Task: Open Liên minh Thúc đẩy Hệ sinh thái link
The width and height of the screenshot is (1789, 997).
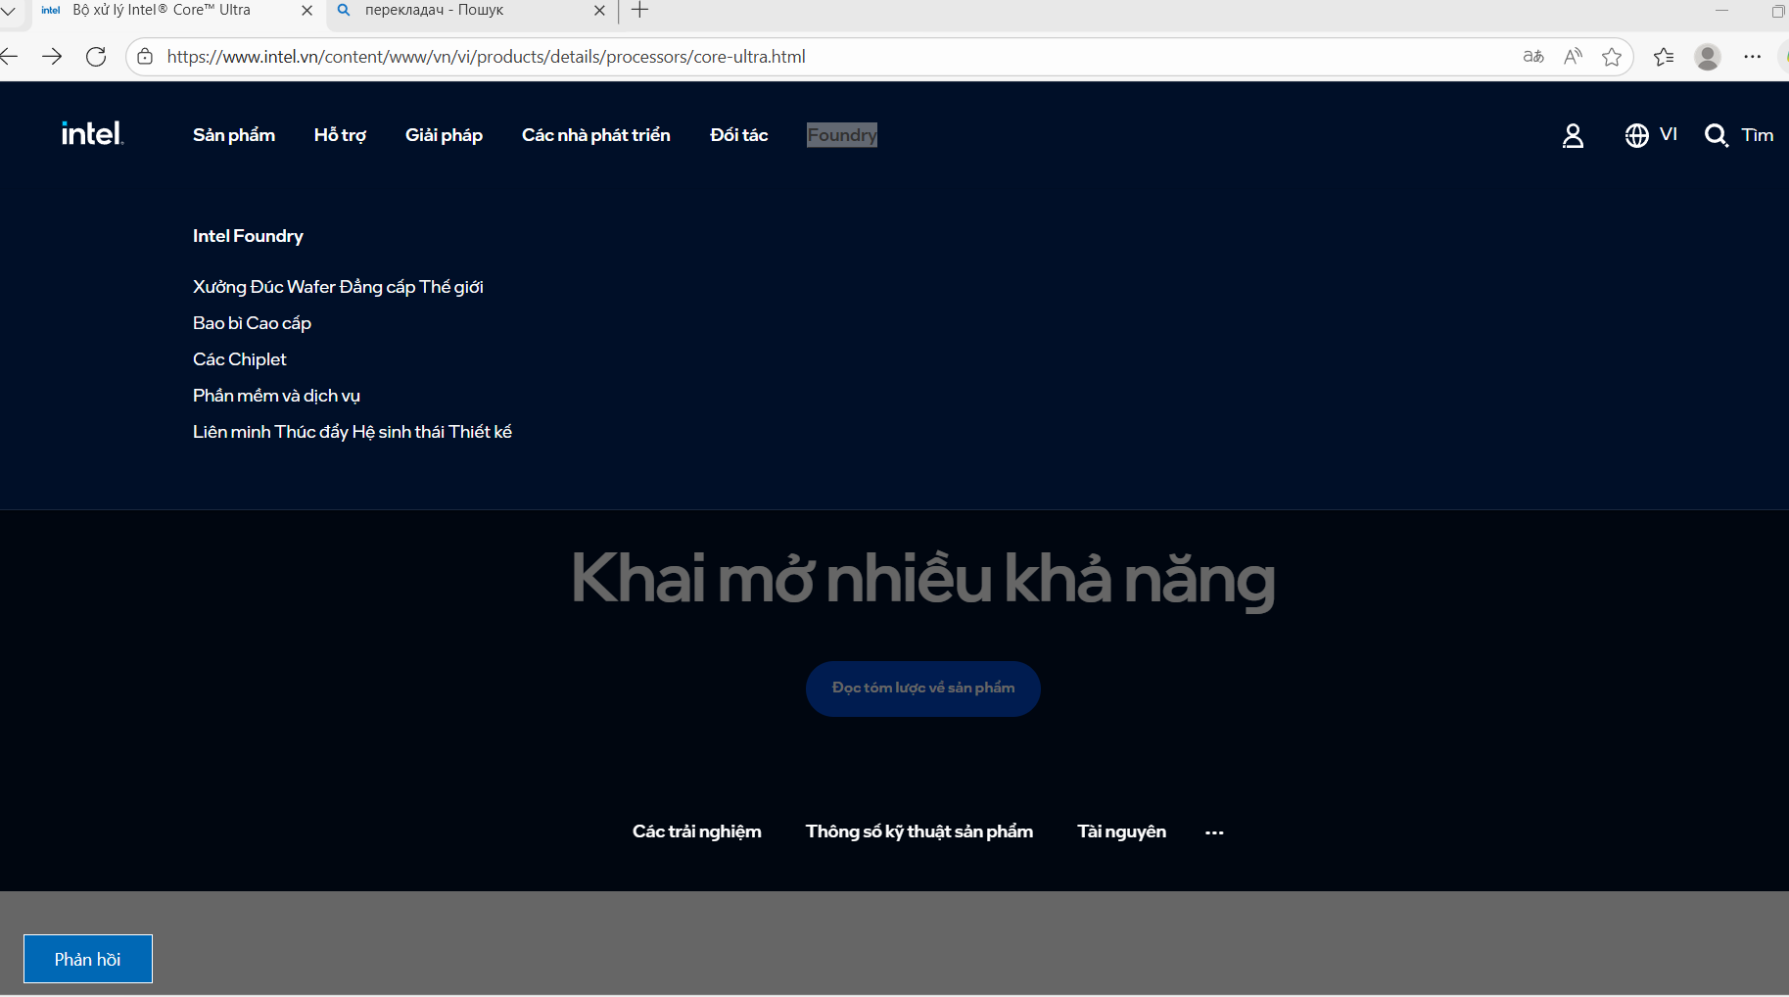Action: tap(353, 432)
